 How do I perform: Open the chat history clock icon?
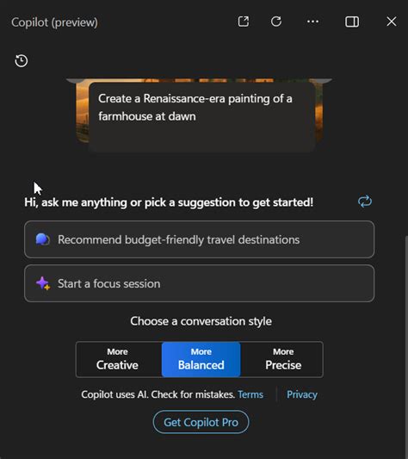[21, 61]
